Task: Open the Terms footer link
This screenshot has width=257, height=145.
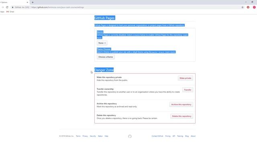Action: tap(78, 136)
